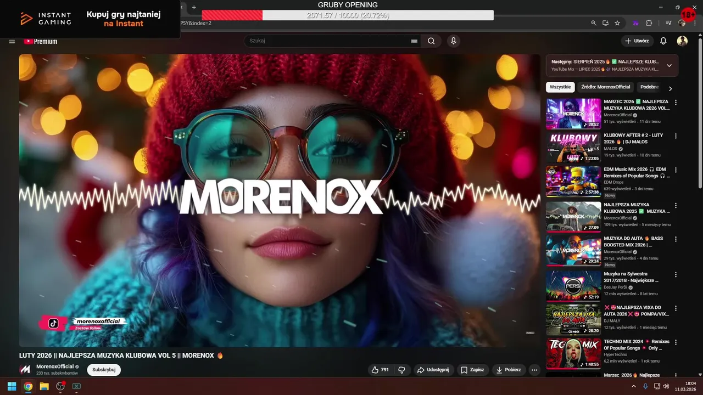Click Zapisz to save video

pos(472,370)
